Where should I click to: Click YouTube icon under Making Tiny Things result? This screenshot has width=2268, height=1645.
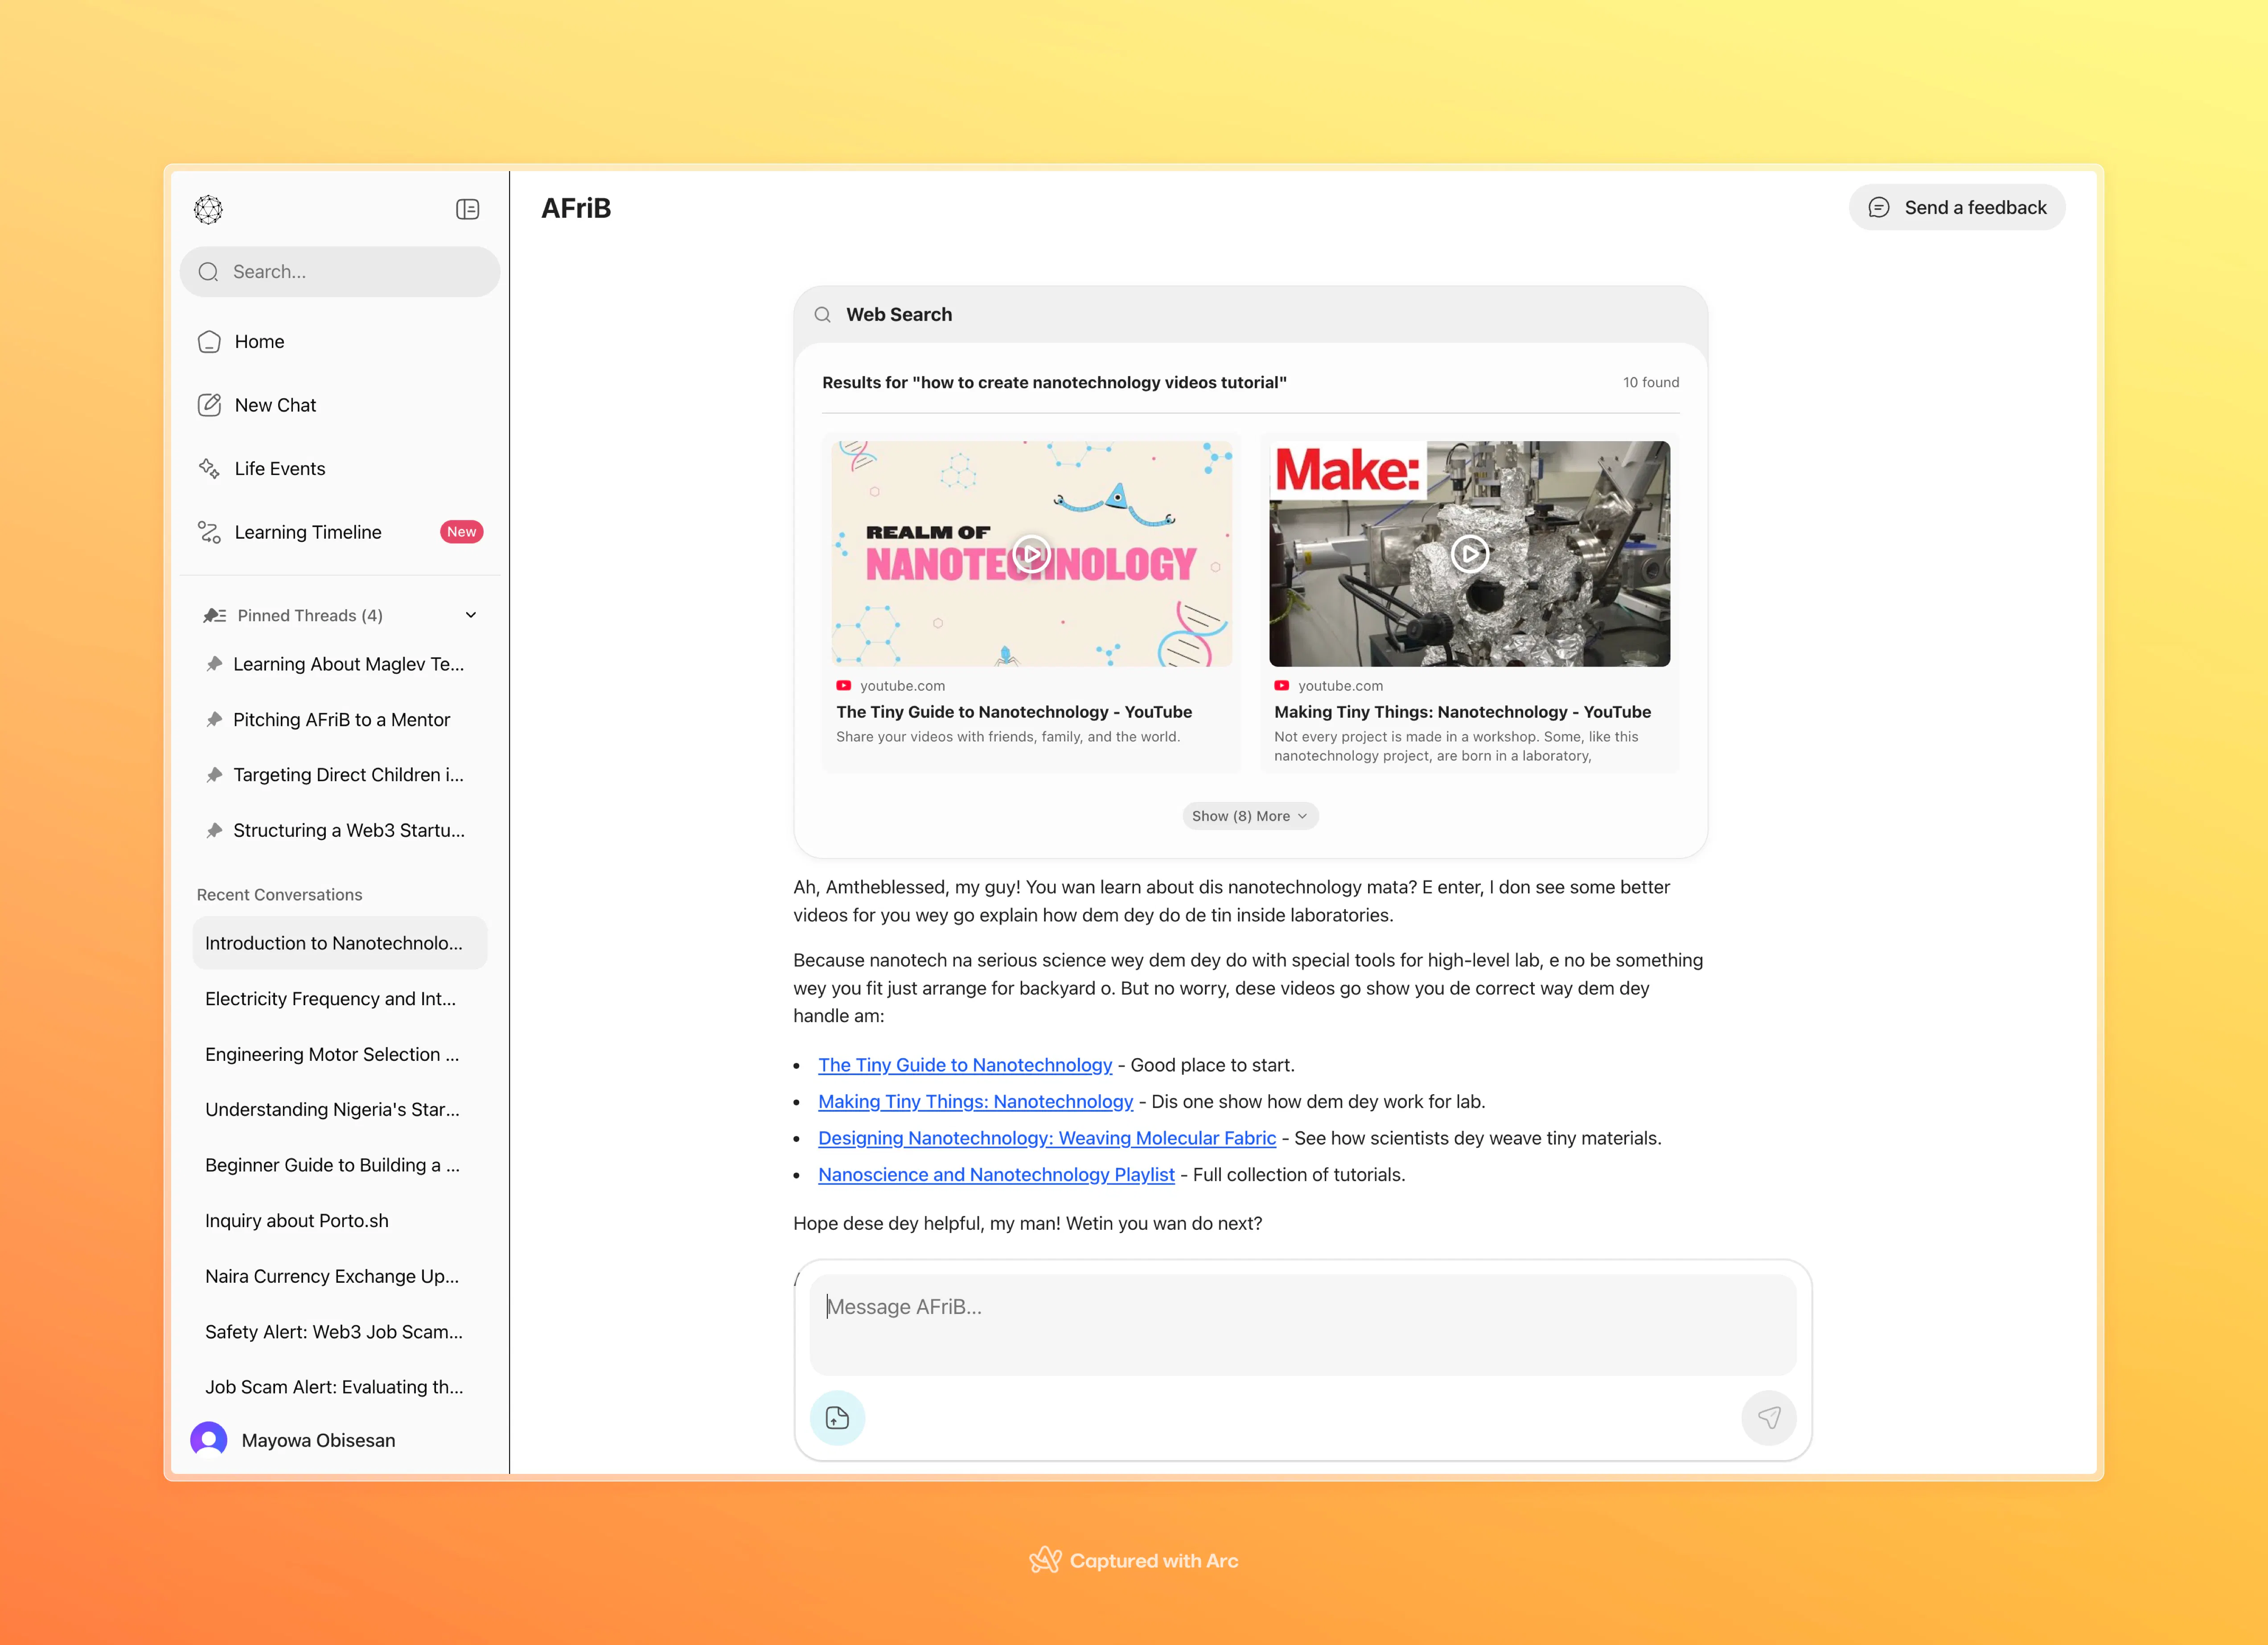(1282, 686)
